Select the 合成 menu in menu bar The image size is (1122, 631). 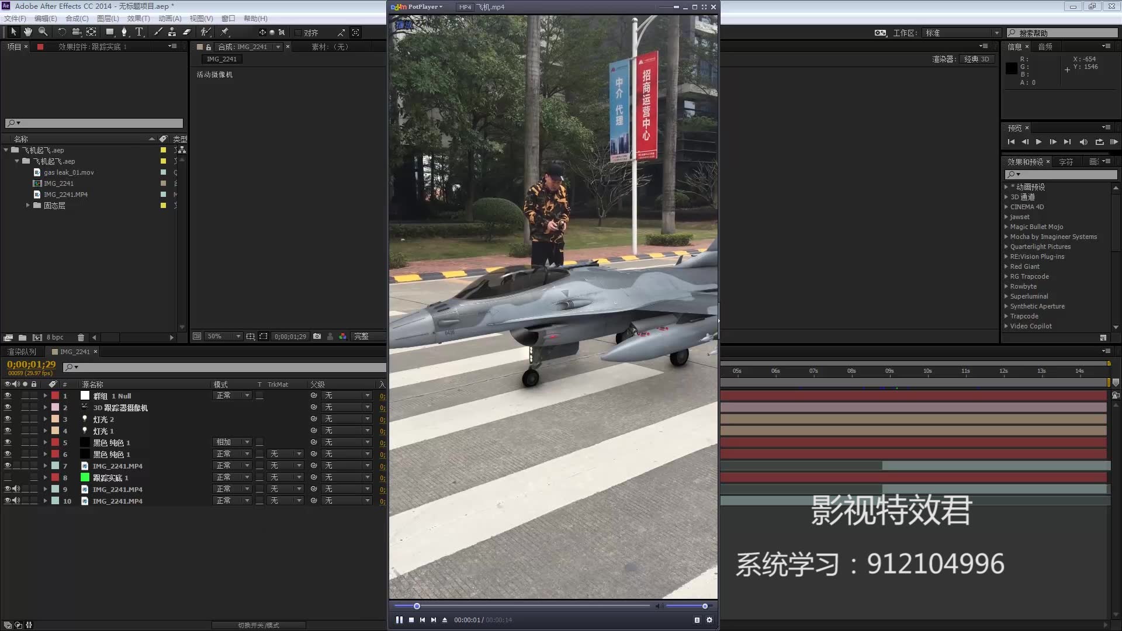tap(72, 18)
